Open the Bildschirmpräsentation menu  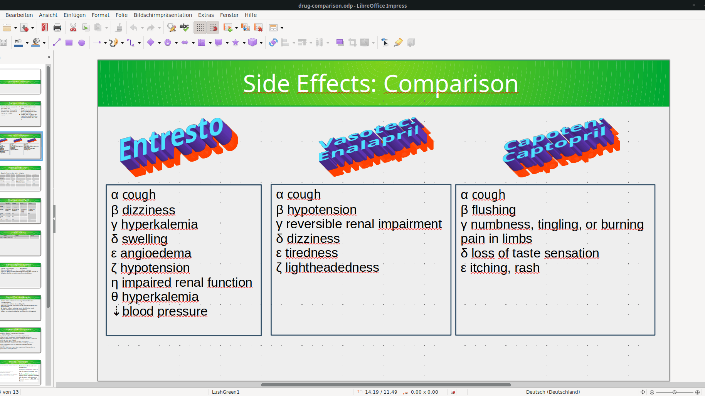[x=163, y=15]
